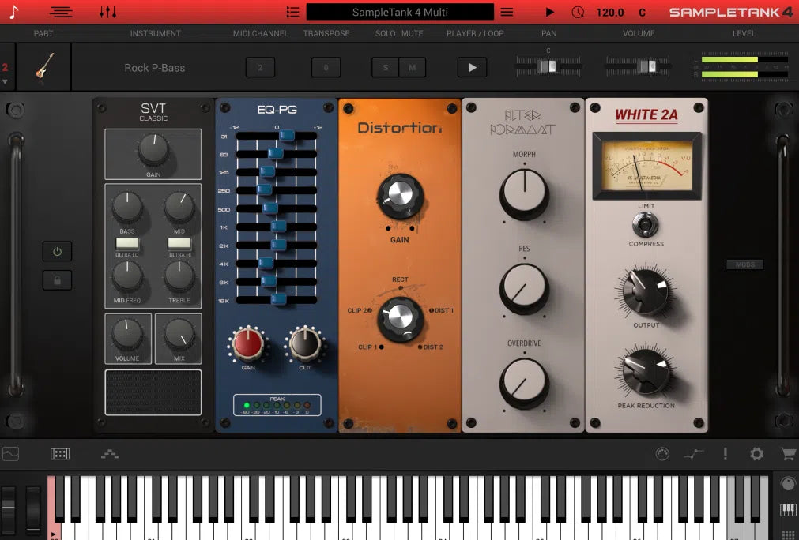Open the Rock P-Bass player loop button
799x540 pixels.
[x=471, y=68]
